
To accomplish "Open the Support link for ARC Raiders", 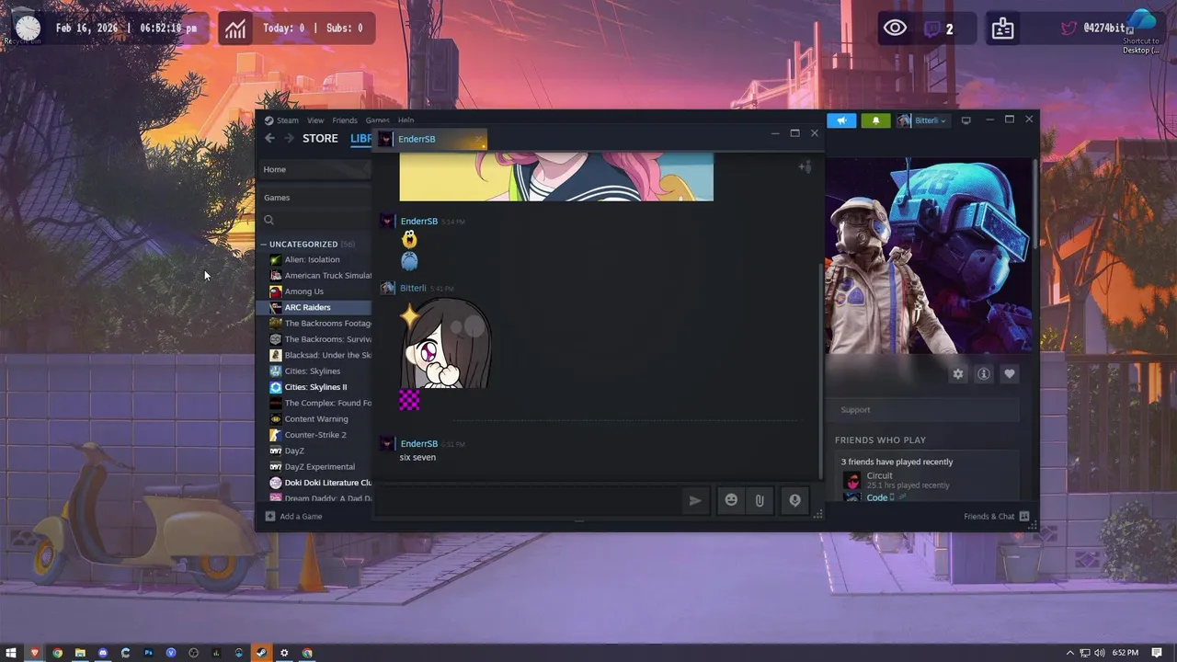I will pyautogui.click(x=855, y=410).
